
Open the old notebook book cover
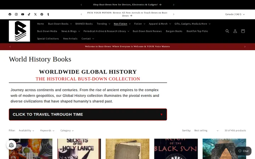tap(127, 149)
